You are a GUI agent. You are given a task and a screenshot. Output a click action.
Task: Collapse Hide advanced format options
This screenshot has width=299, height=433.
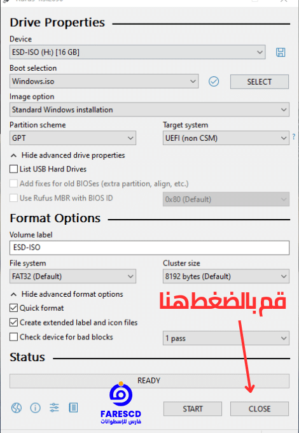(x=66, y=294)
